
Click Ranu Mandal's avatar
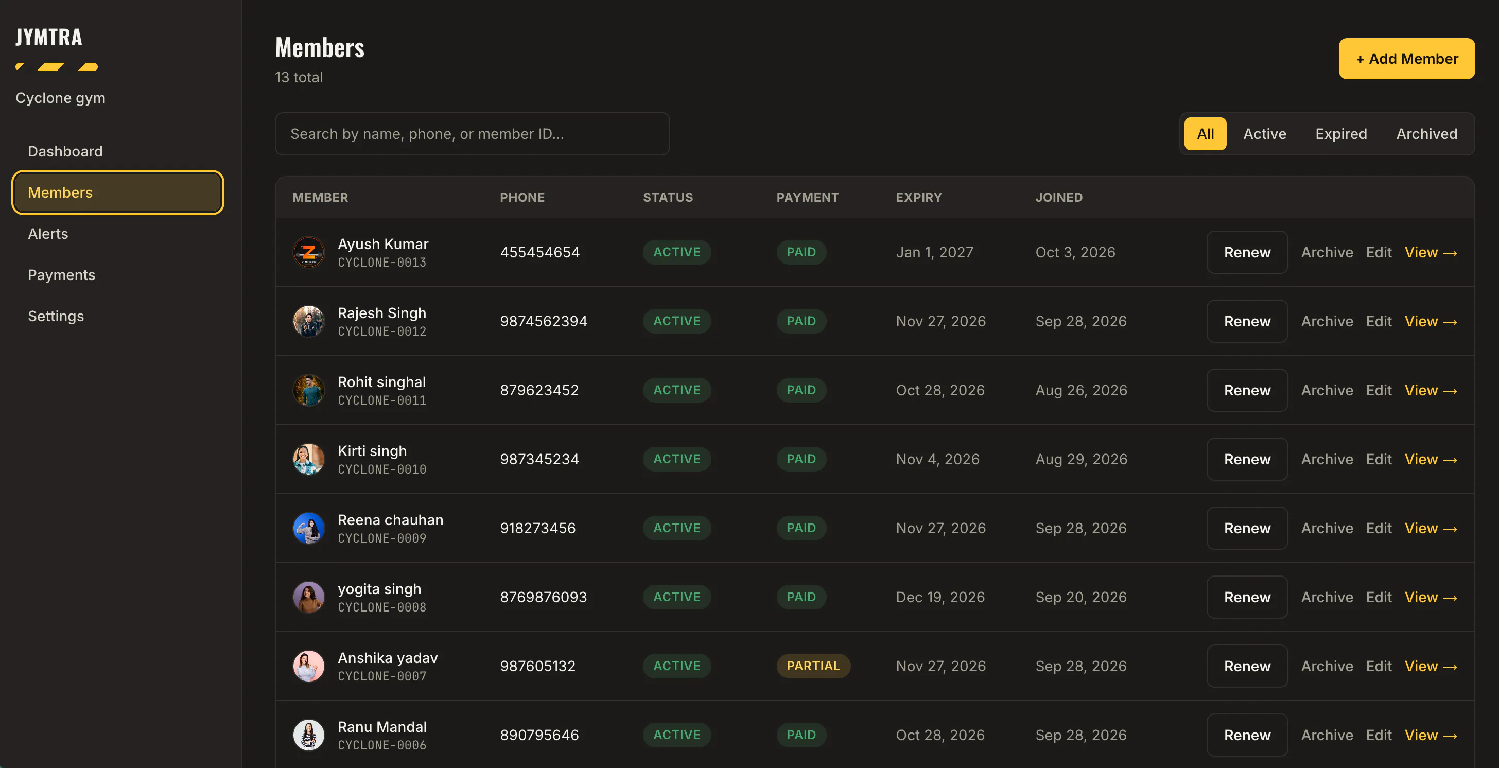[x=308, y=735]
